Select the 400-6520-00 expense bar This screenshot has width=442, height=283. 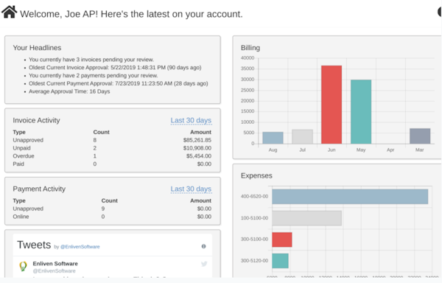pos(350,197)
